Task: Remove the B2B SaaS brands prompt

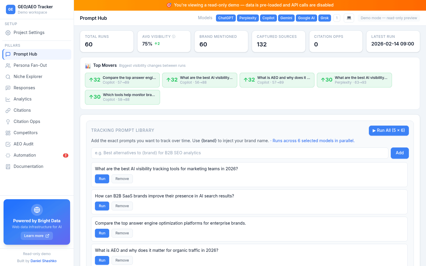Action: click(122, 206)
